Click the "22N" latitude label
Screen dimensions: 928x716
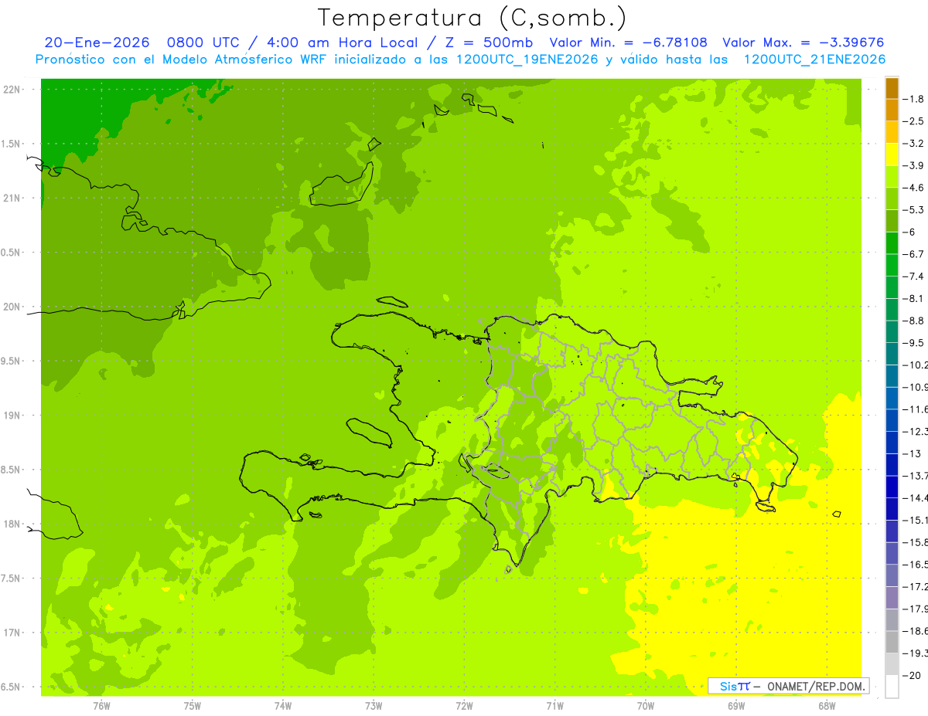(x=12, y=90)
